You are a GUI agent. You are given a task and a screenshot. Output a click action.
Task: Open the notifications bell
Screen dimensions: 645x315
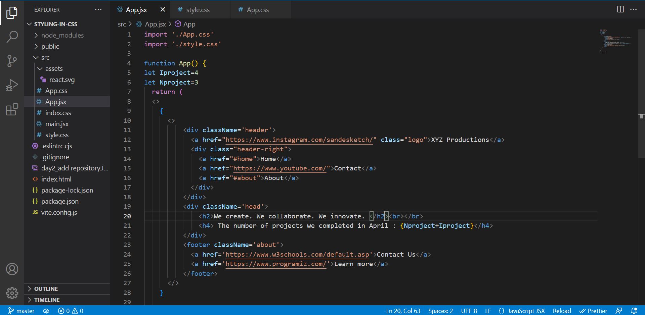tap(634, 311)
